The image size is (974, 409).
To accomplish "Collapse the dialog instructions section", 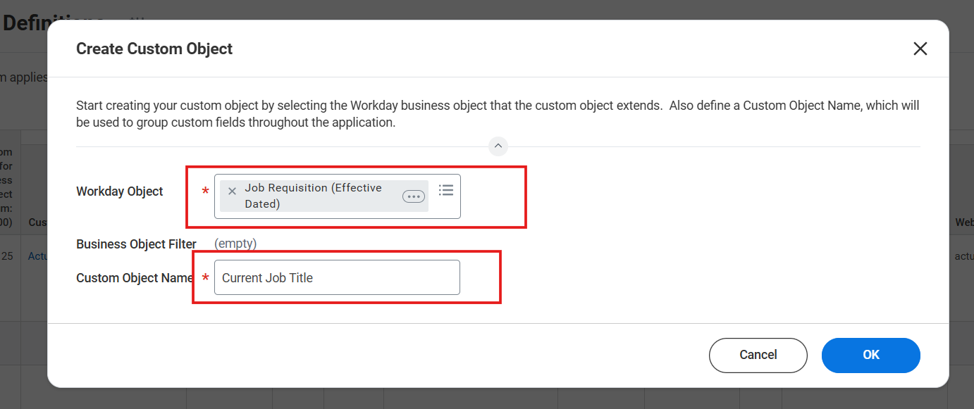I will [x=498, y=146].
